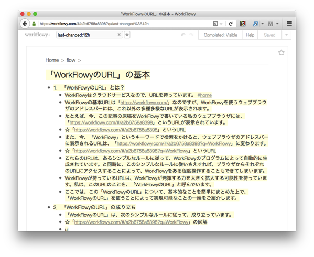The height and width of the screenshot is (257, 314).
Task: Open the https://workflowy.com/ link in second bullet
Action: [144, 103]
